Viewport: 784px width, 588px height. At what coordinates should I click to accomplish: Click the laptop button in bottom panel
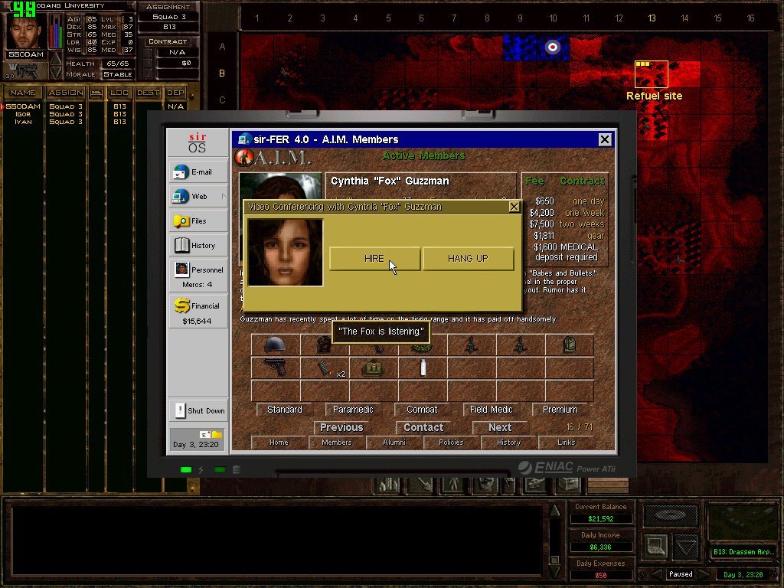tap(656, 545)
